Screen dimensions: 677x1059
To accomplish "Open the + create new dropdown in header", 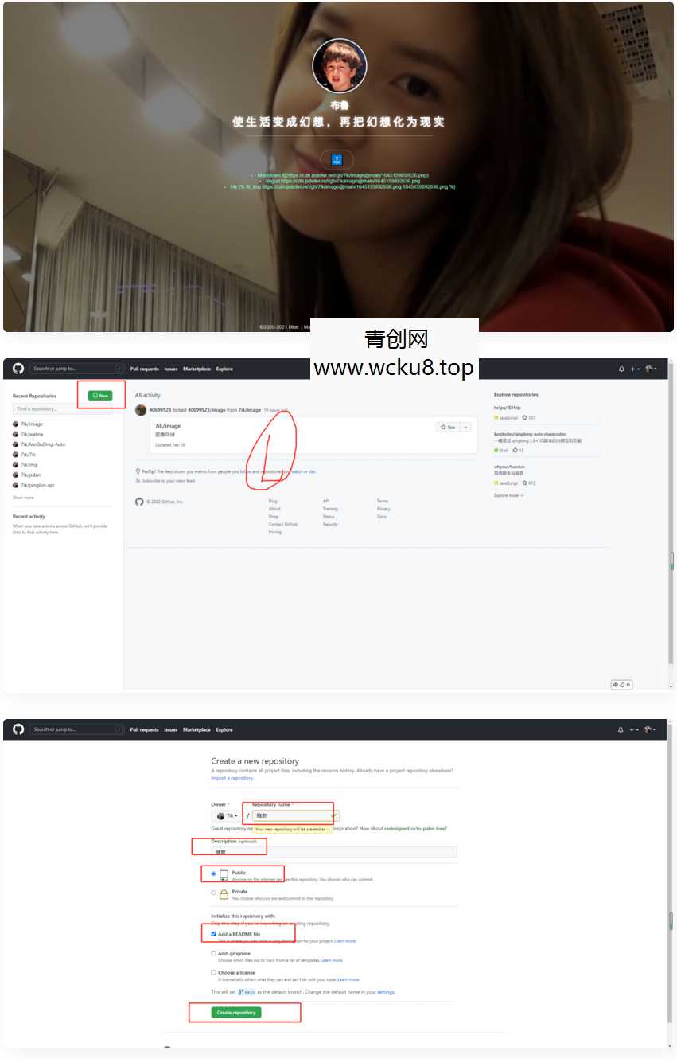I will [x=633, y=369].
